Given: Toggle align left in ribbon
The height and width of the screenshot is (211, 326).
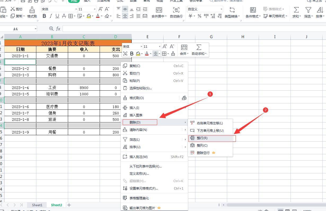Looking at the screenshot, I should 118,16.
